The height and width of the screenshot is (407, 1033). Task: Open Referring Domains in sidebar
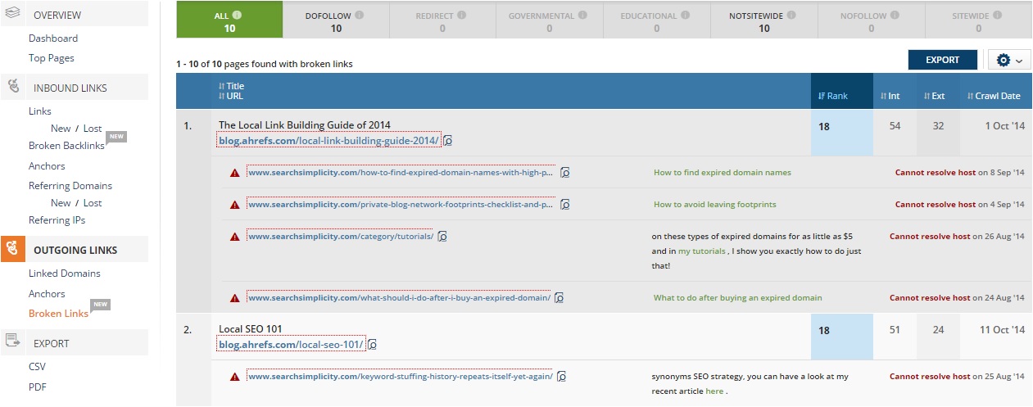coord(70,186)
